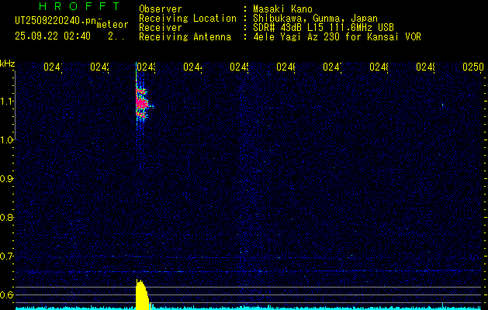Click the date stamp 25.09.22 02:40
This screenshot has width=488, height=310.
pyautogui.click(x=53, y=36)
